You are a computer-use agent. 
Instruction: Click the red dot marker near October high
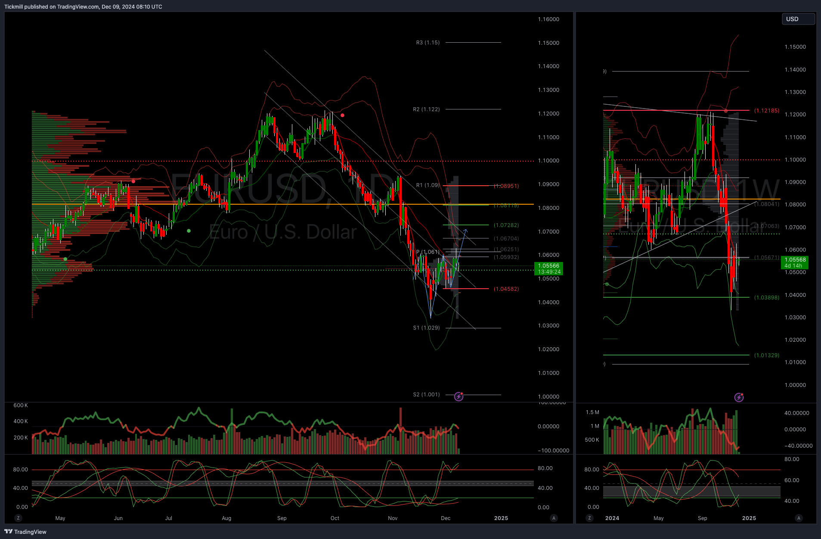(x=342, y=115)
